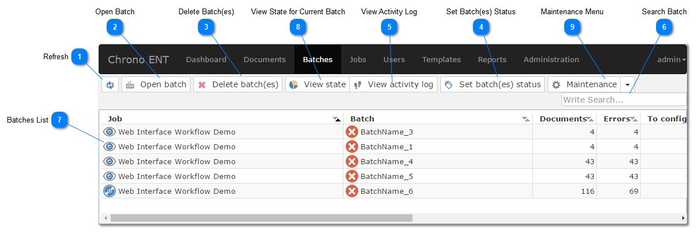
Task: Click the horizontal scrollbar thumb
Action: [x=261, y=218]
